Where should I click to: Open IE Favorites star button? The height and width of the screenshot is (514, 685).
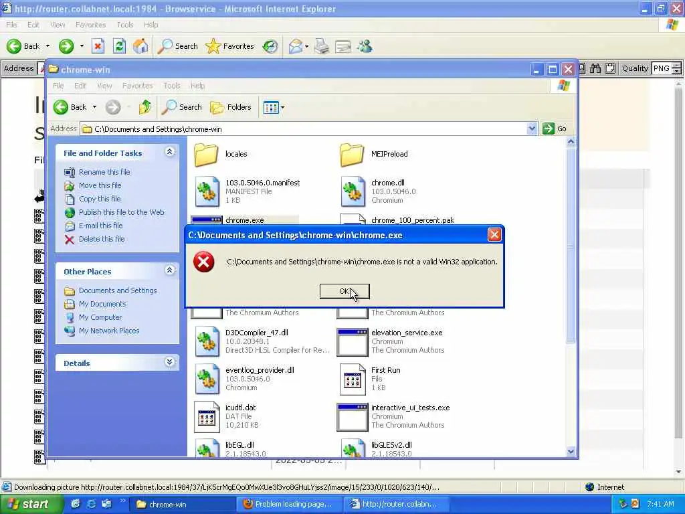[230, 46]
